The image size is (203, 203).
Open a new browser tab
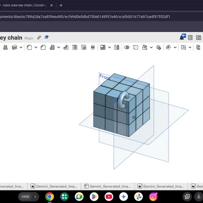tap(61, 6)
